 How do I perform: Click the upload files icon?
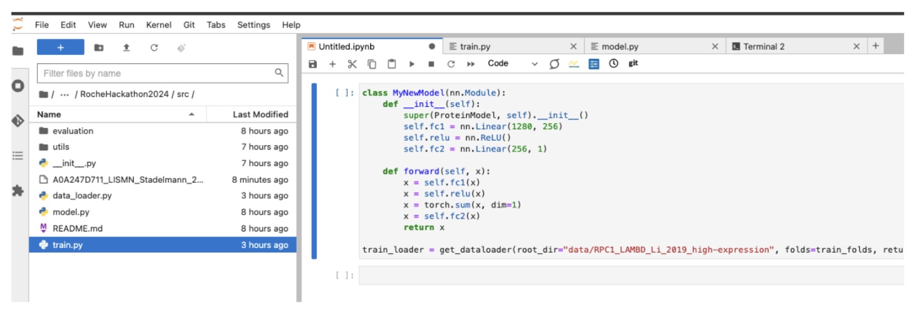126,48
